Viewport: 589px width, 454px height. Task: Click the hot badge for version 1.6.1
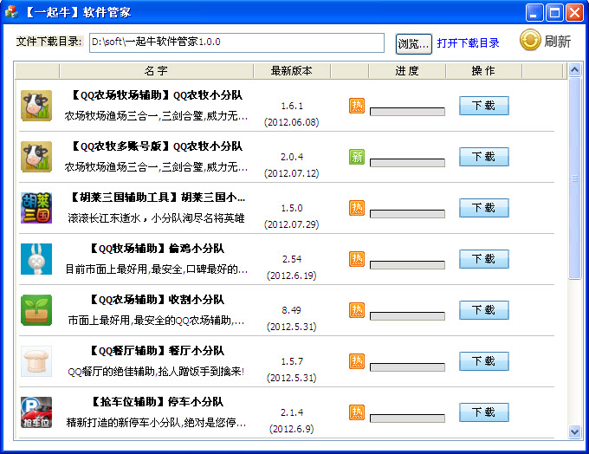(x=357, y=106)
